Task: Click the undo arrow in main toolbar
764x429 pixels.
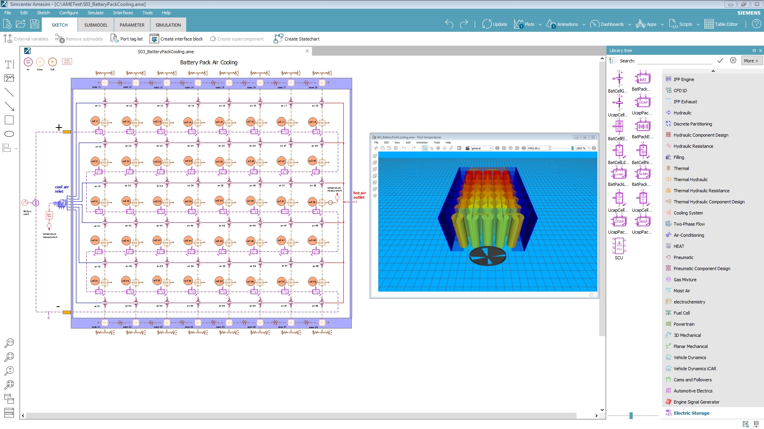Action: [449, 24]
